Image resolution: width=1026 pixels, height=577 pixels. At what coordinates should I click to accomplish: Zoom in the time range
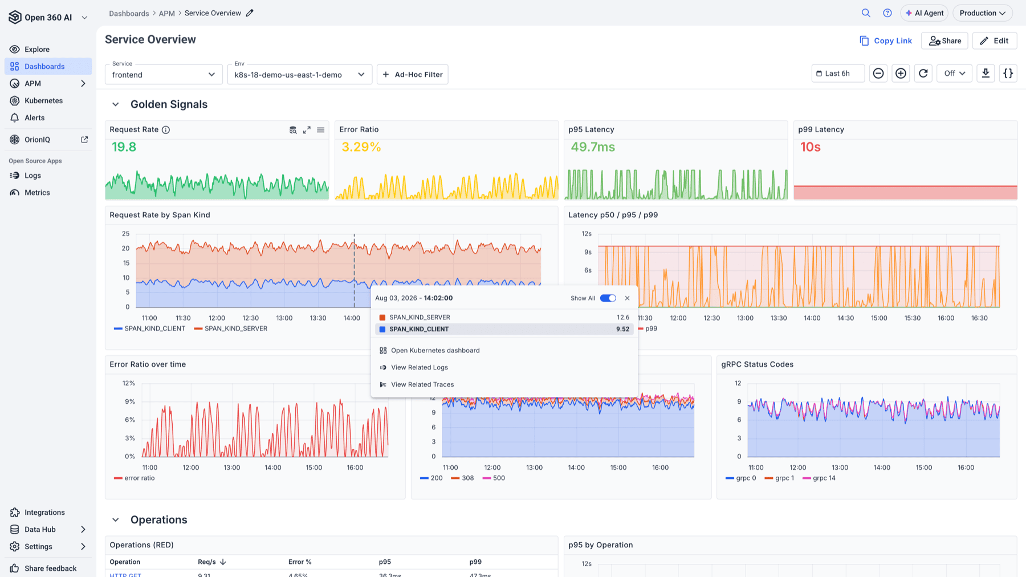click(901, 74)
